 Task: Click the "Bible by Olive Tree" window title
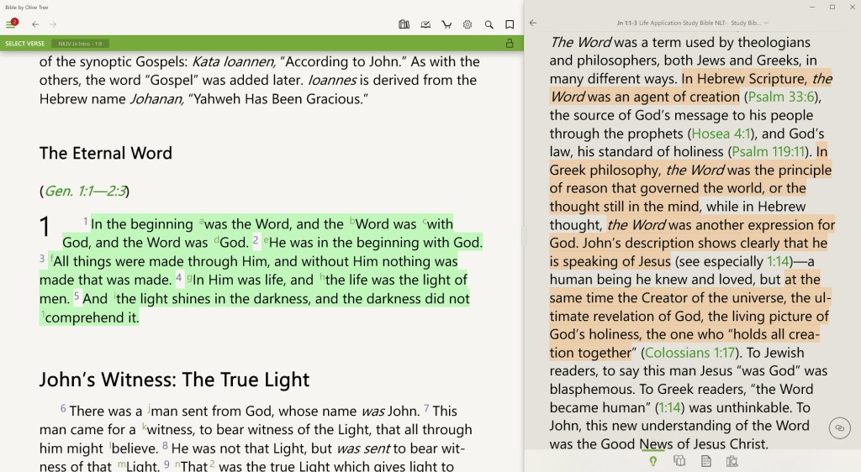[x=27, y=7]
